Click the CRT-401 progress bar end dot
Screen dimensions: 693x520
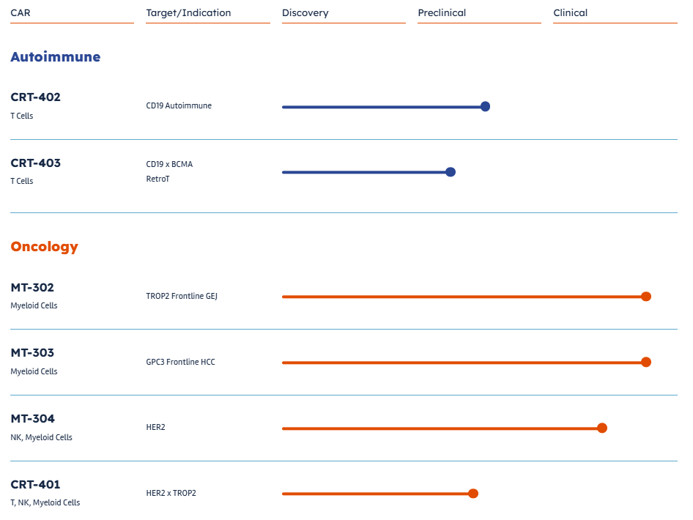(473, 494)
